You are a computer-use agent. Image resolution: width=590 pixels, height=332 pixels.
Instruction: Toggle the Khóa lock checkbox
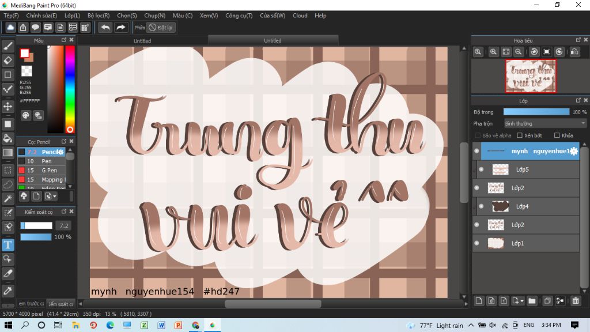click(x=557, y=135)
